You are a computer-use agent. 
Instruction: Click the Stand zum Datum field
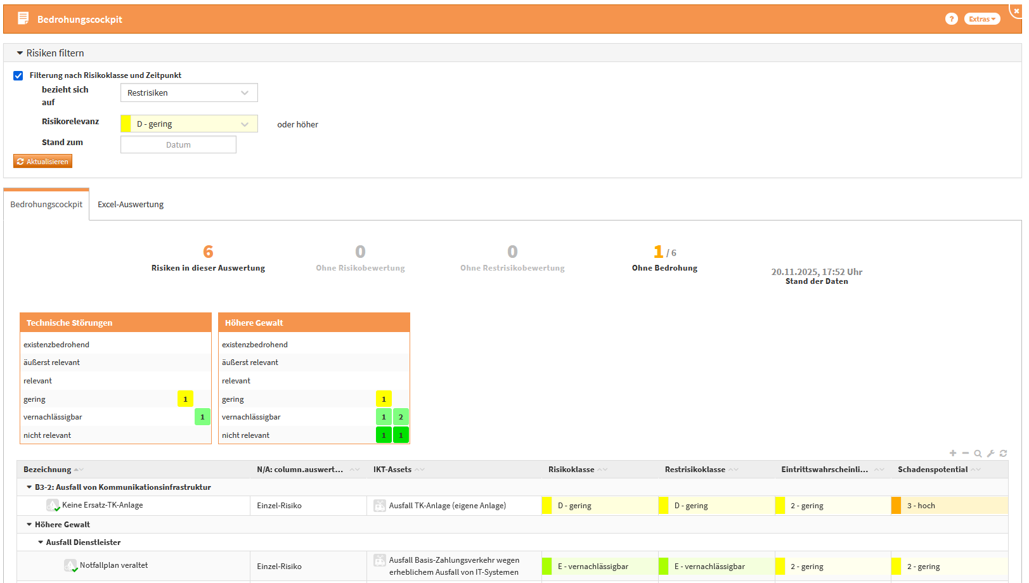(178, 144)
